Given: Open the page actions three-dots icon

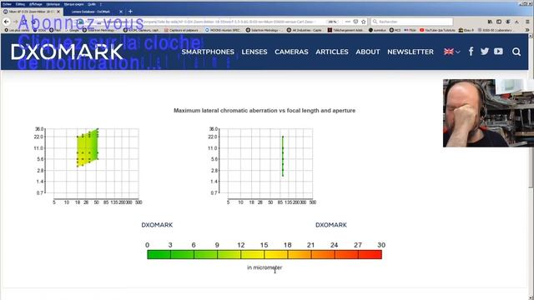Looking at the screenshot, I should 348,22.
